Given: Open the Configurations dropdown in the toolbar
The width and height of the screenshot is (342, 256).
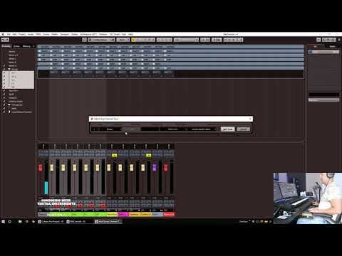Looking at the screenshot, I should pyautogui.click(x=102, y=40).
